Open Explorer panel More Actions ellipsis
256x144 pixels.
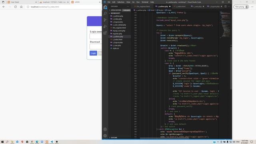(x=128, y=6)
